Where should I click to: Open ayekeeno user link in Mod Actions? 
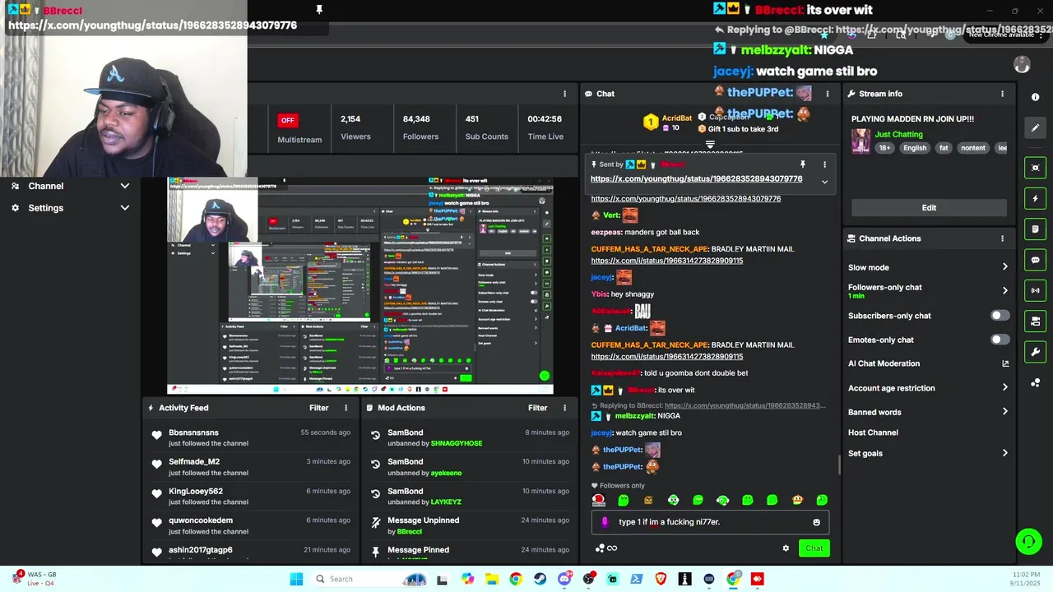click(446, 473)
